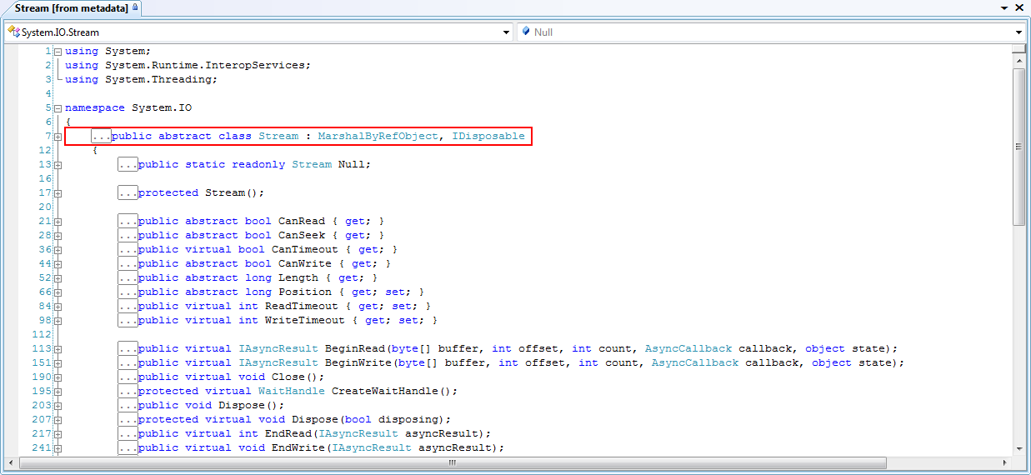Expand the collapsed comment at line 7
1031x475 pixels.
click(x=58, y=137)
